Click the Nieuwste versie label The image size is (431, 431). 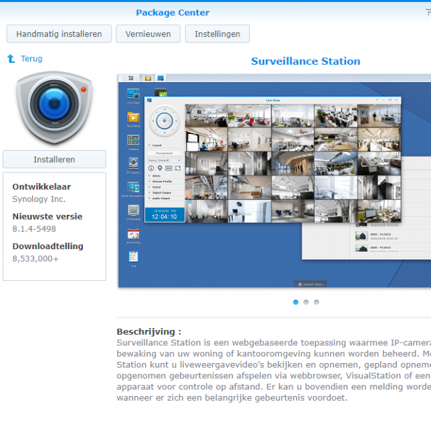pos(47,216)
